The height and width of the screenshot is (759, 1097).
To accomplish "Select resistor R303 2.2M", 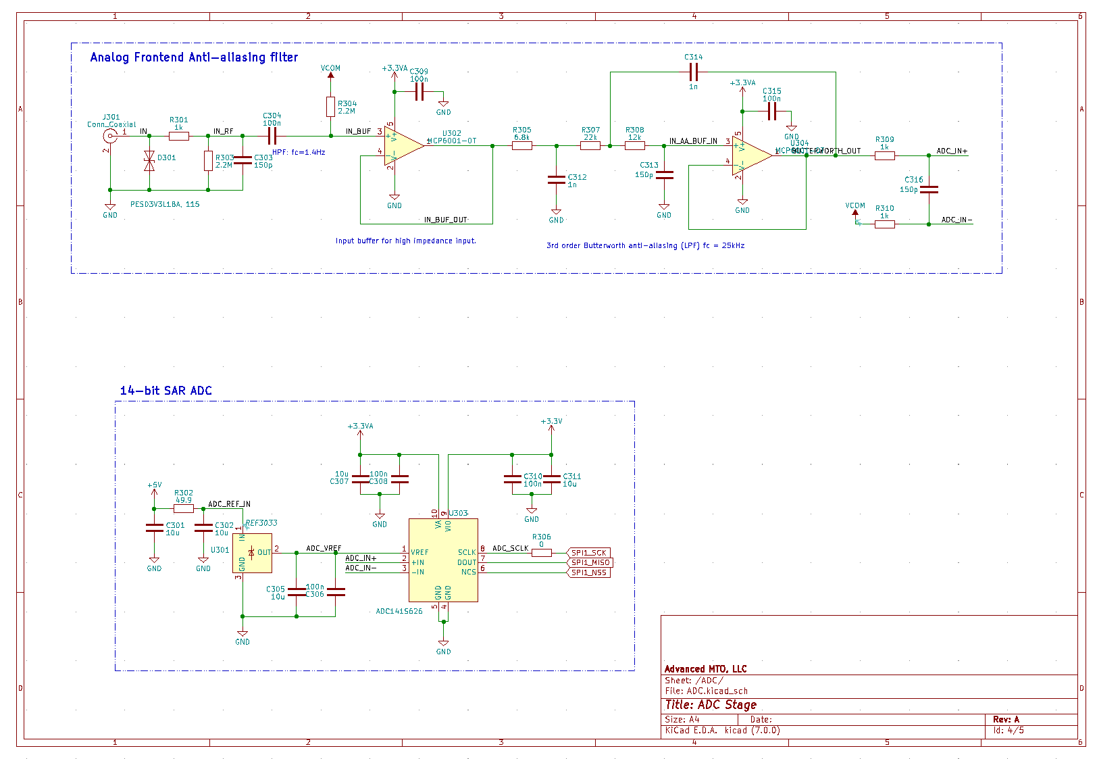I will pyautogui.click(x=208, y=161).
